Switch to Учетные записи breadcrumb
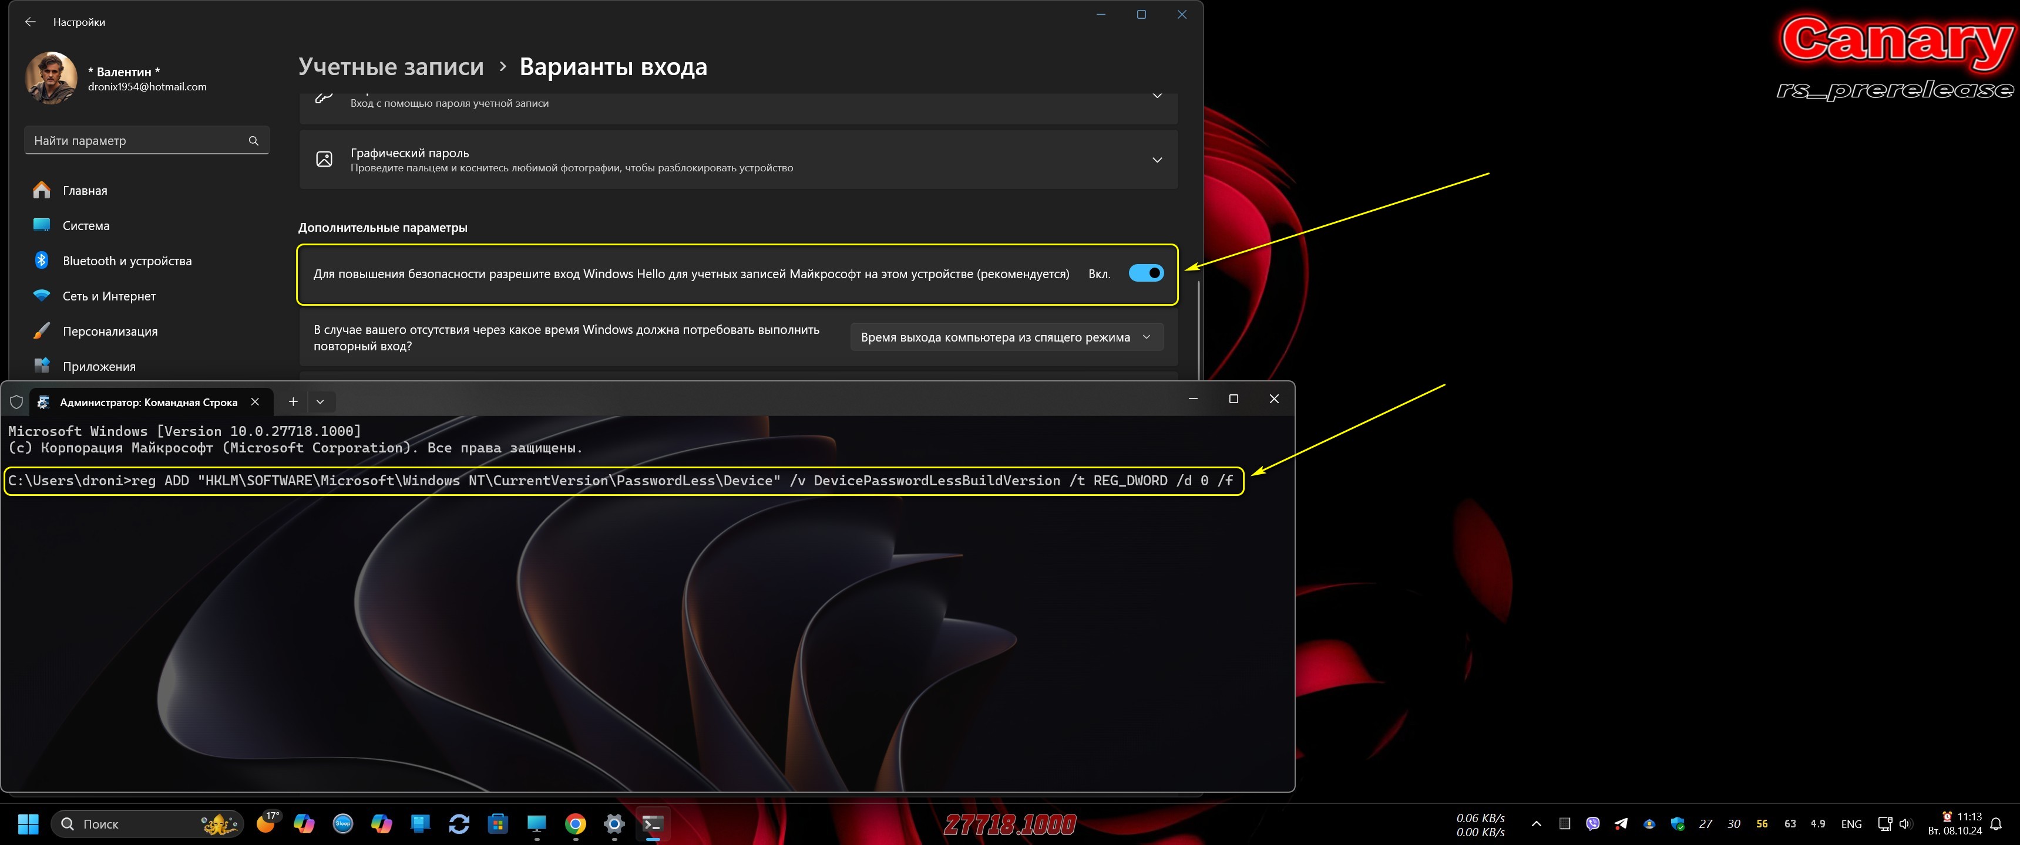2020x845 pixels. tap(391, 66)
